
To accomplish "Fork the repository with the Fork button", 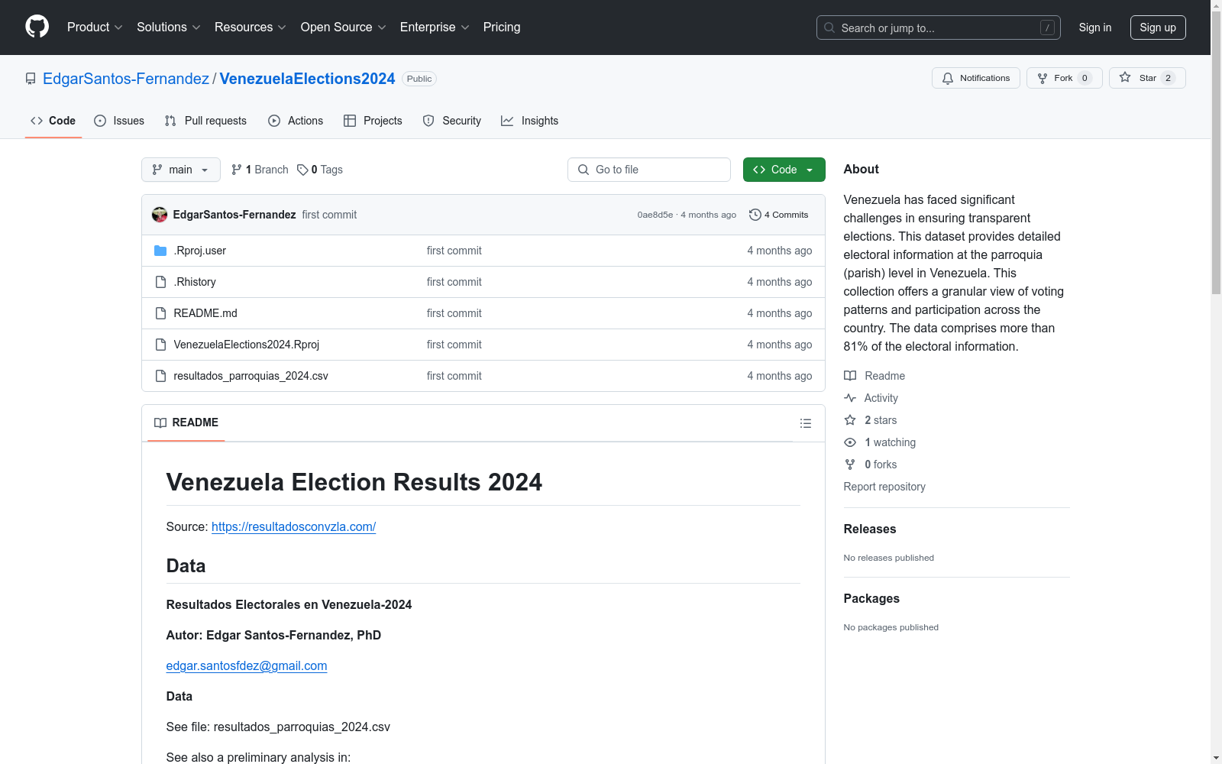I will coord(1064,78).
